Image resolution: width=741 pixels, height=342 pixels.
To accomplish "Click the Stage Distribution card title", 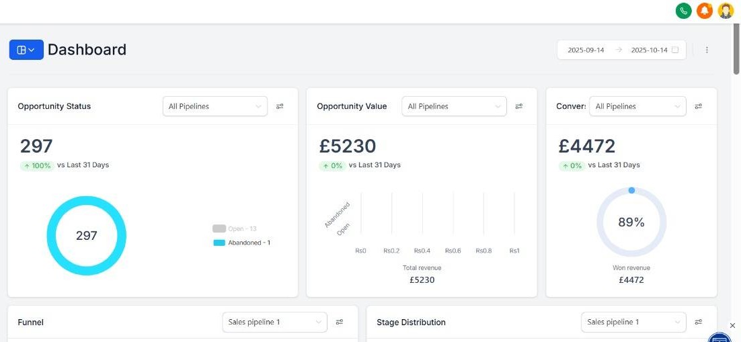I will (x=411, y=322).
